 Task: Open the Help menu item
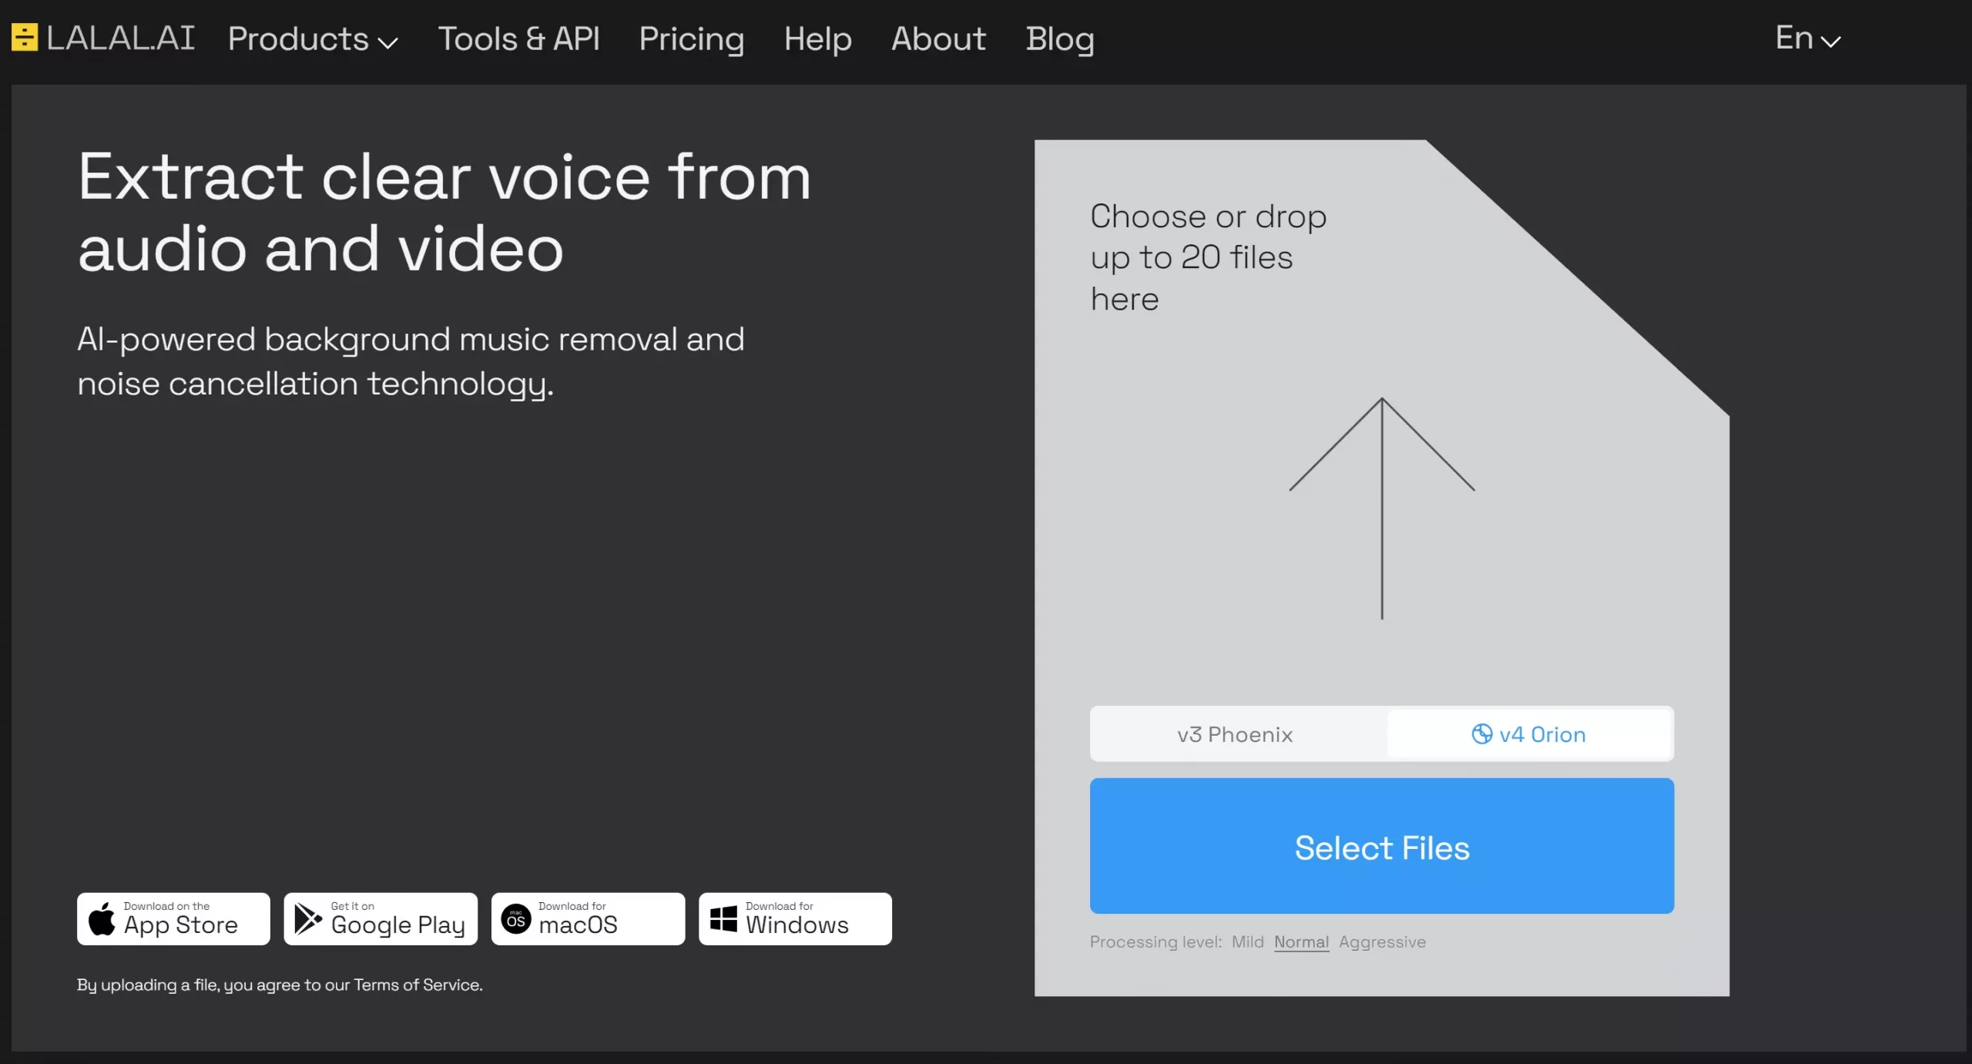817,39
